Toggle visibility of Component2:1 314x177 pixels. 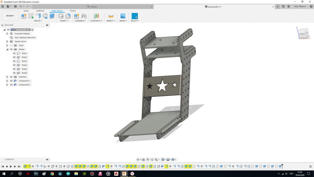click(11, 85)
